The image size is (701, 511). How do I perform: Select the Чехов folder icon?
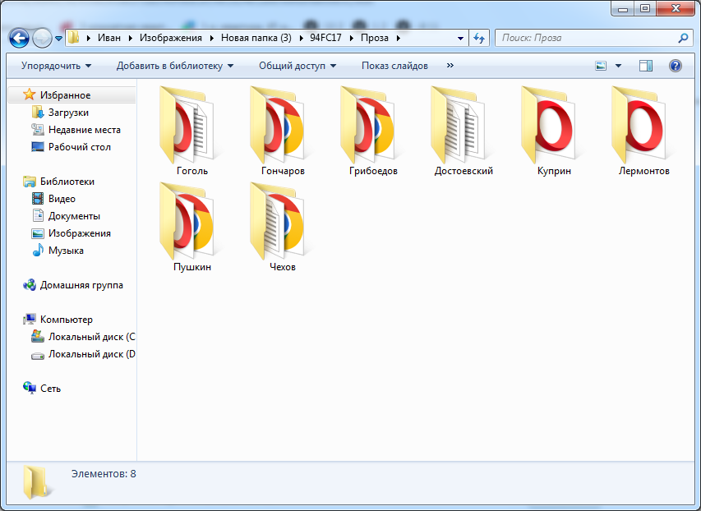279,221
